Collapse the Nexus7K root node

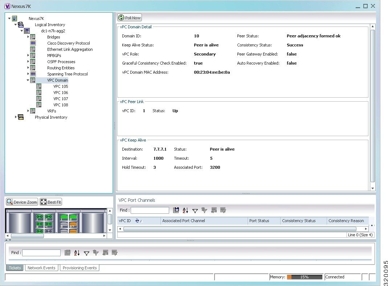[9, 18]
